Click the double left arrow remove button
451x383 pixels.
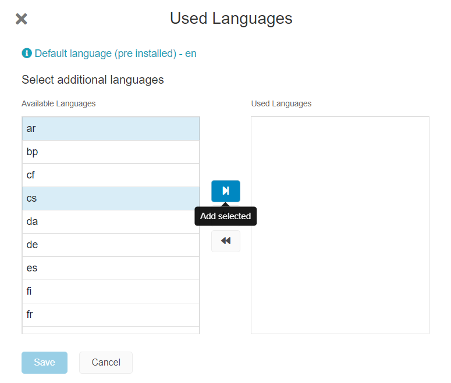pyautogui.click(x=226, y=241)
